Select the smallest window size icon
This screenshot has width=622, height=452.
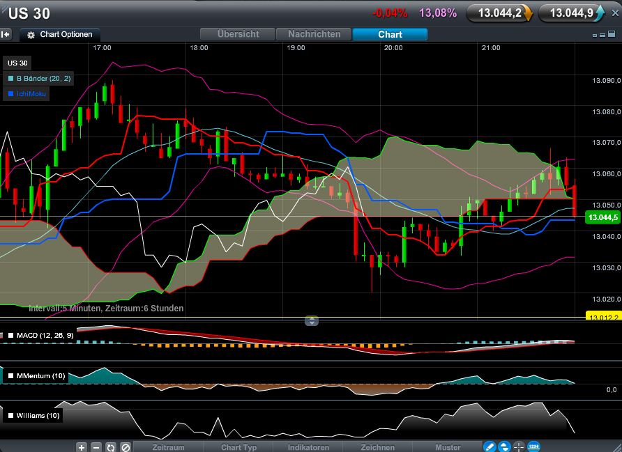click(x=595, y=36)
